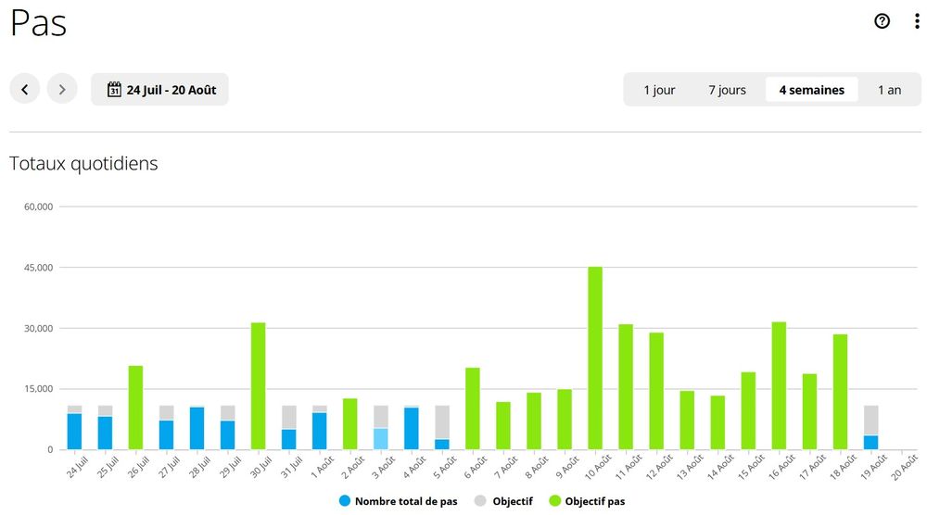Open the three-dot more options menu

[916, 21]
